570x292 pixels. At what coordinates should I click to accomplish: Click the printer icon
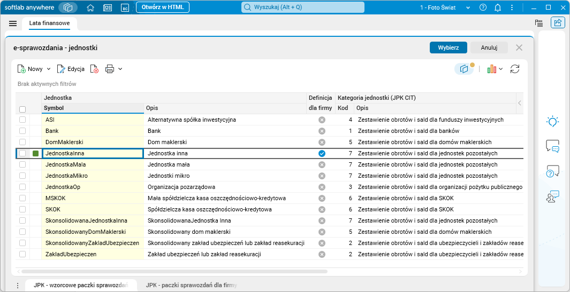click(x=110, y=69)
